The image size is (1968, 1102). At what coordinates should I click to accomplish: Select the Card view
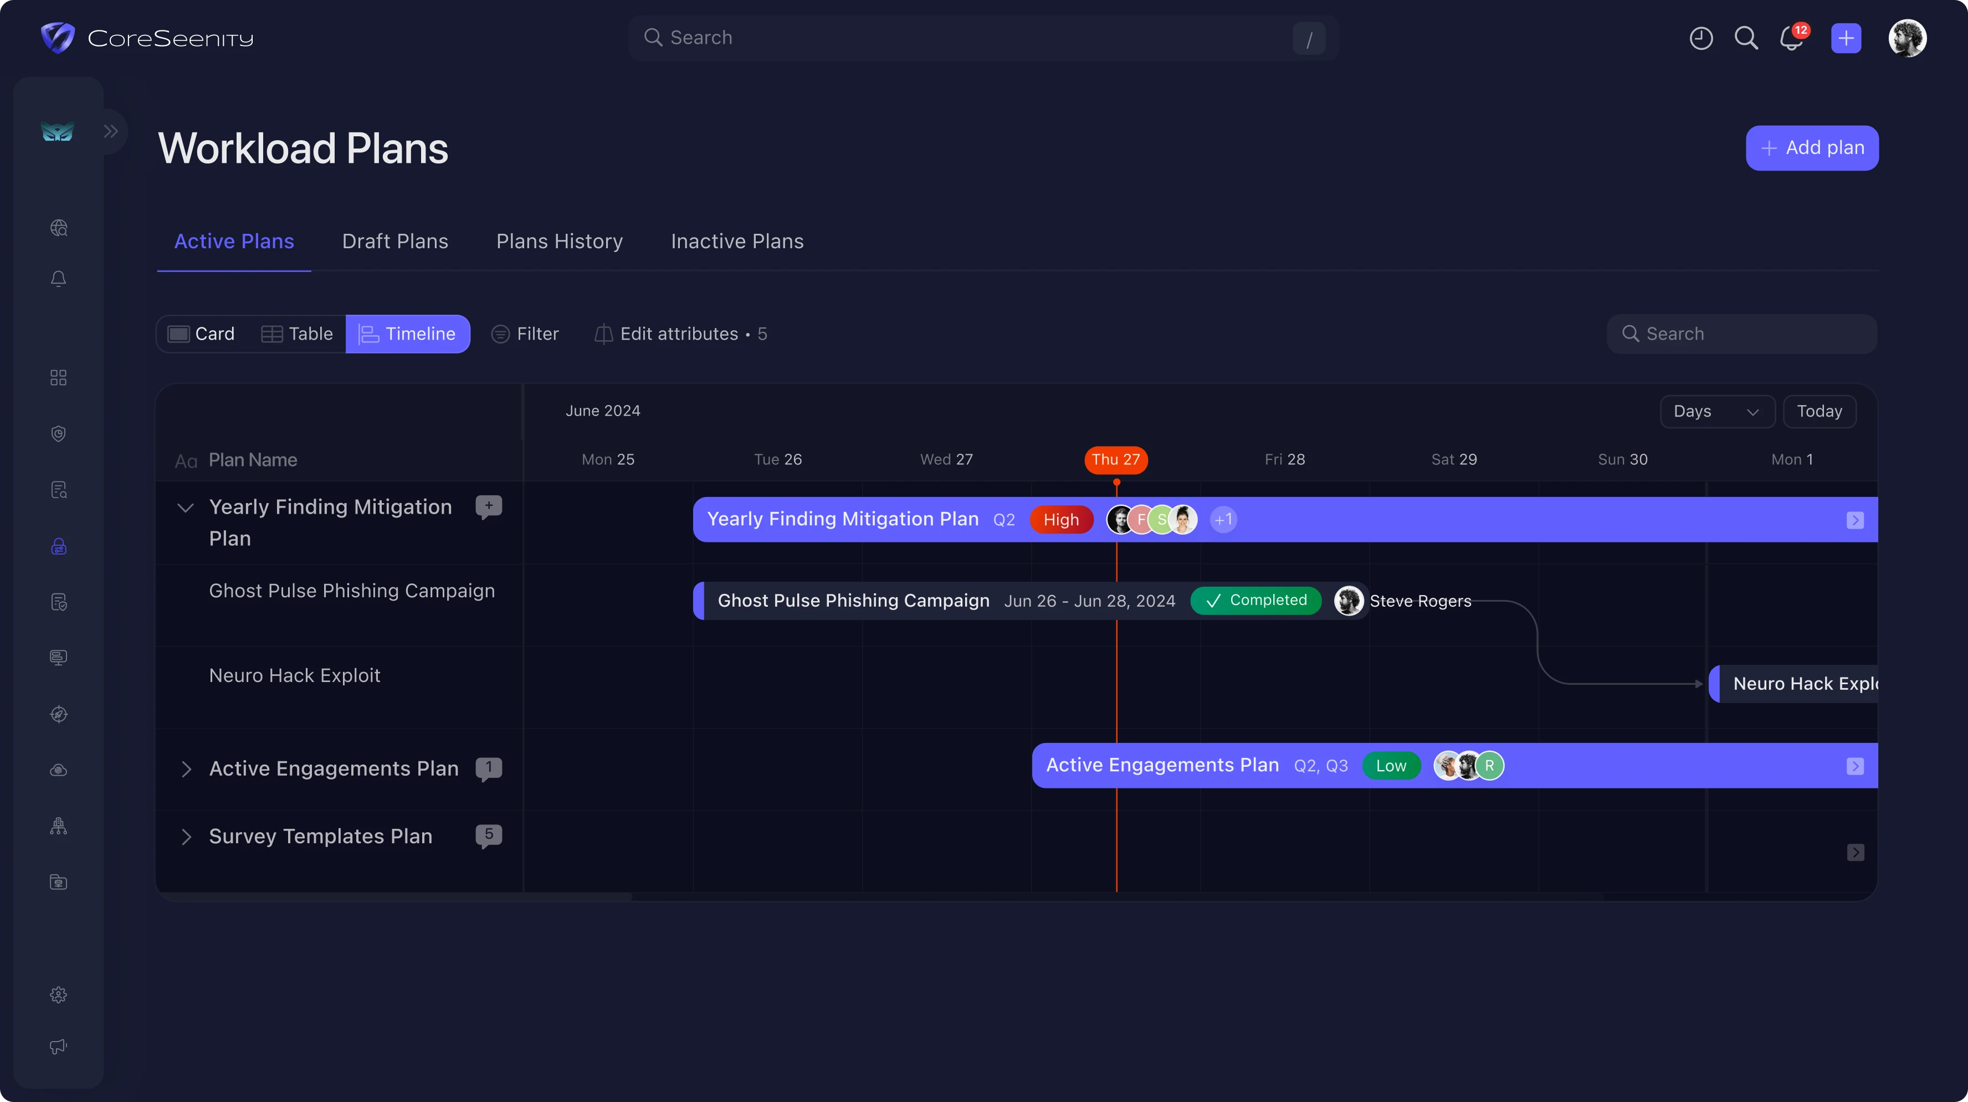click(x=202, y=334)
